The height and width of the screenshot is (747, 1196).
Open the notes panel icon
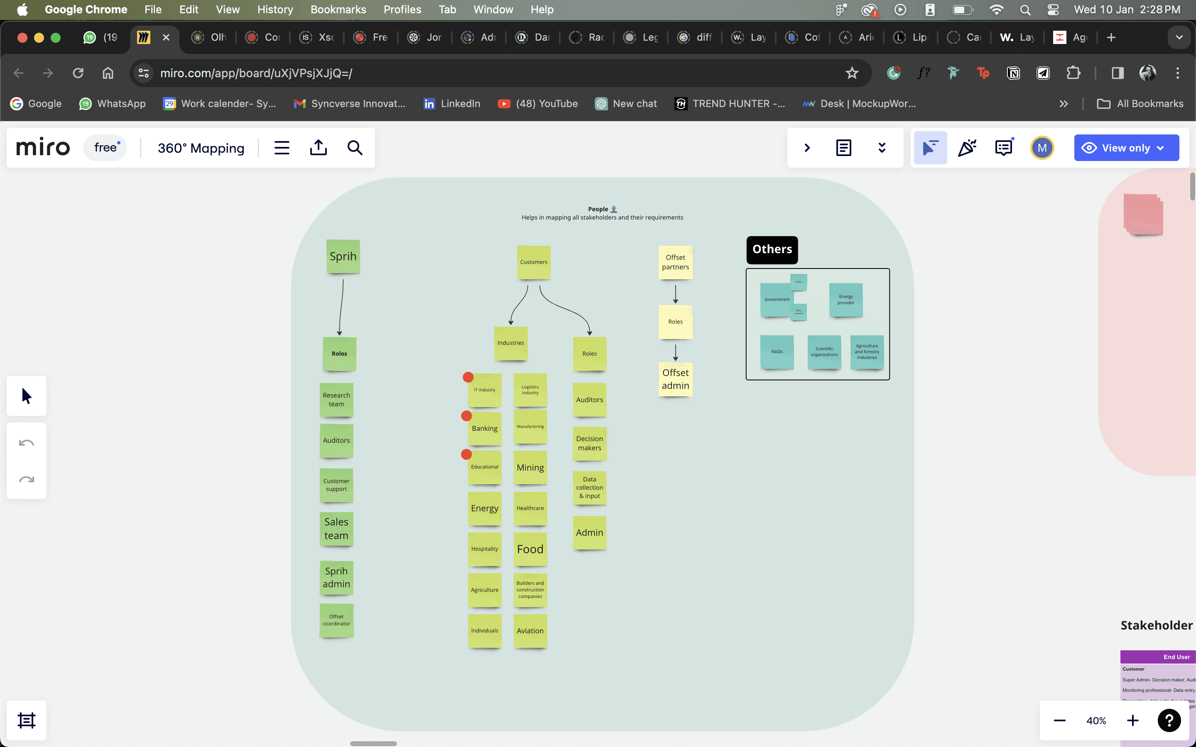coord(843,148)
